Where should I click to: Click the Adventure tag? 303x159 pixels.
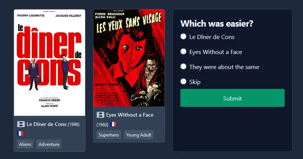[x=49, y=144]
